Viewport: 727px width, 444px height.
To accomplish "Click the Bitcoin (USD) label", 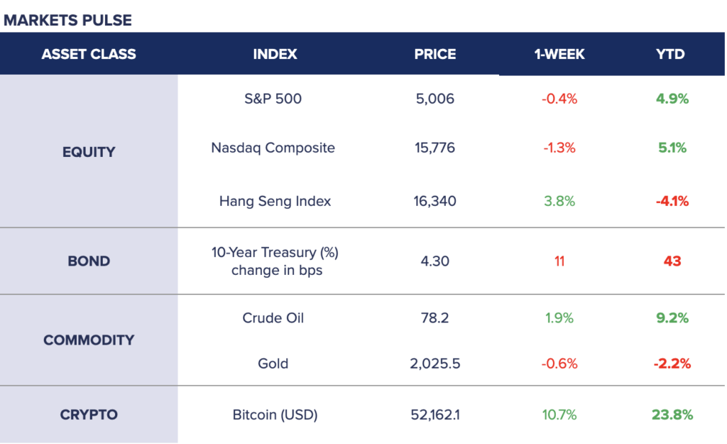I will (275, 414).
